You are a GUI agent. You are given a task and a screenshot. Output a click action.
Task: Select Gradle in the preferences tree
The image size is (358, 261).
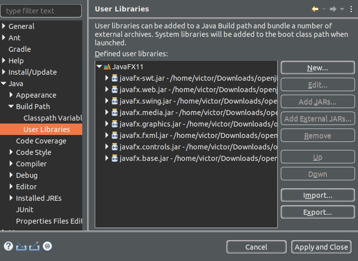click(19, 49)
